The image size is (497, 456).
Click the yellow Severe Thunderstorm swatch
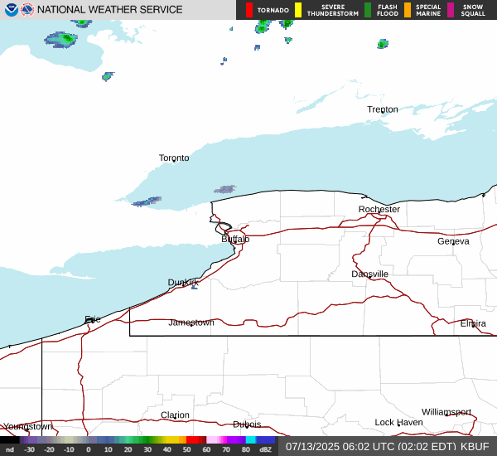(x=298, y=10)
